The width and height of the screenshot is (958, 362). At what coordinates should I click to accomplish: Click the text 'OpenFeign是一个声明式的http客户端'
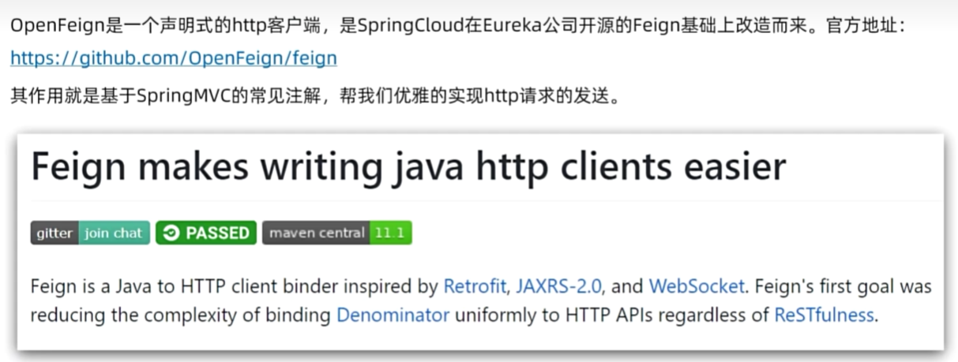click(167, 24)
